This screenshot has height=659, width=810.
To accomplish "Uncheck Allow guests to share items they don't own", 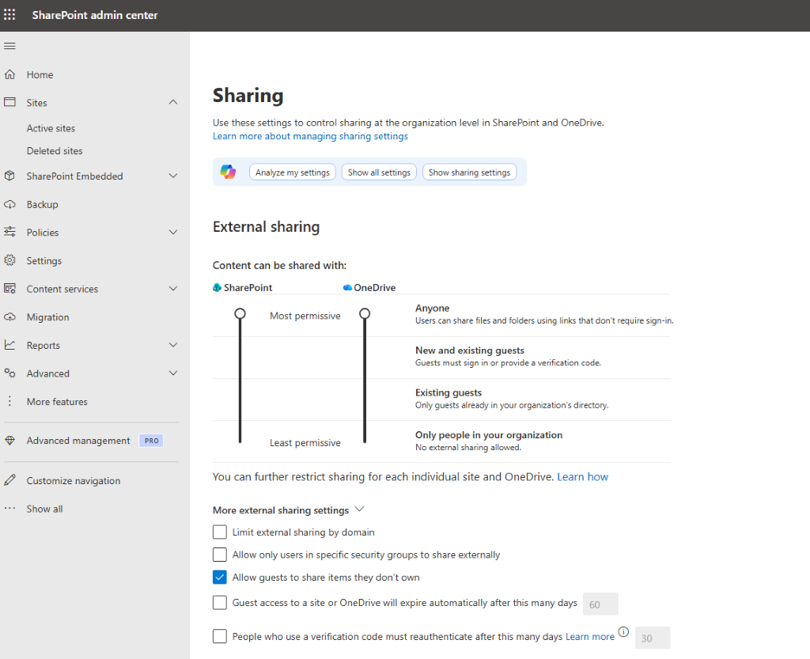I will click(220, 578).
